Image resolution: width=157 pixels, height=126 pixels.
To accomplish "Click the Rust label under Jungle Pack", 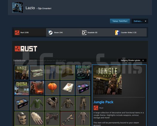I will pyautogui.click(x=101, y=108).
